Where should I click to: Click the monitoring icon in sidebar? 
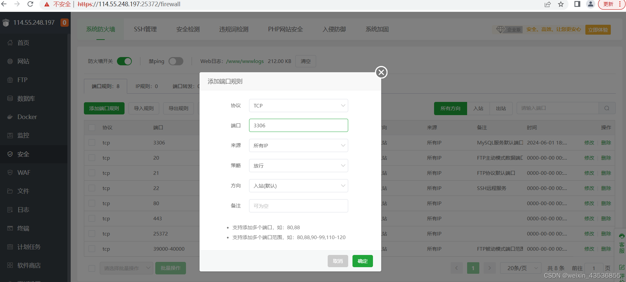pos(10,135)
